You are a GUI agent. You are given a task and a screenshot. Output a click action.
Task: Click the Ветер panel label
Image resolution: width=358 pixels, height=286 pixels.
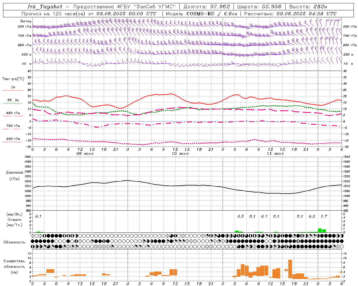[x=26, y=21]
